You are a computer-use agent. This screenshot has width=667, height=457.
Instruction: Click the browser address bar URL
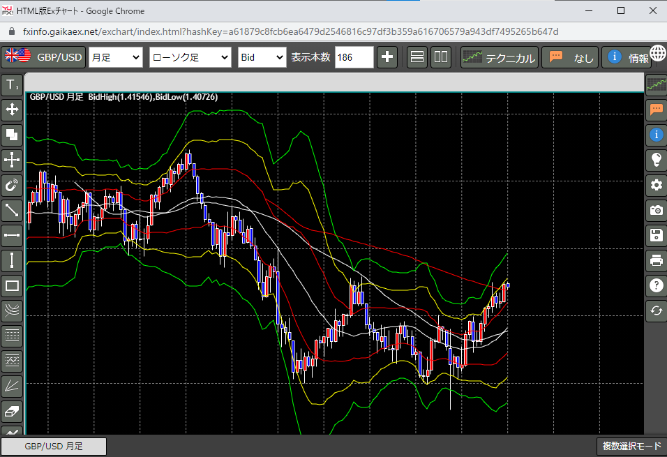[290, 31]
